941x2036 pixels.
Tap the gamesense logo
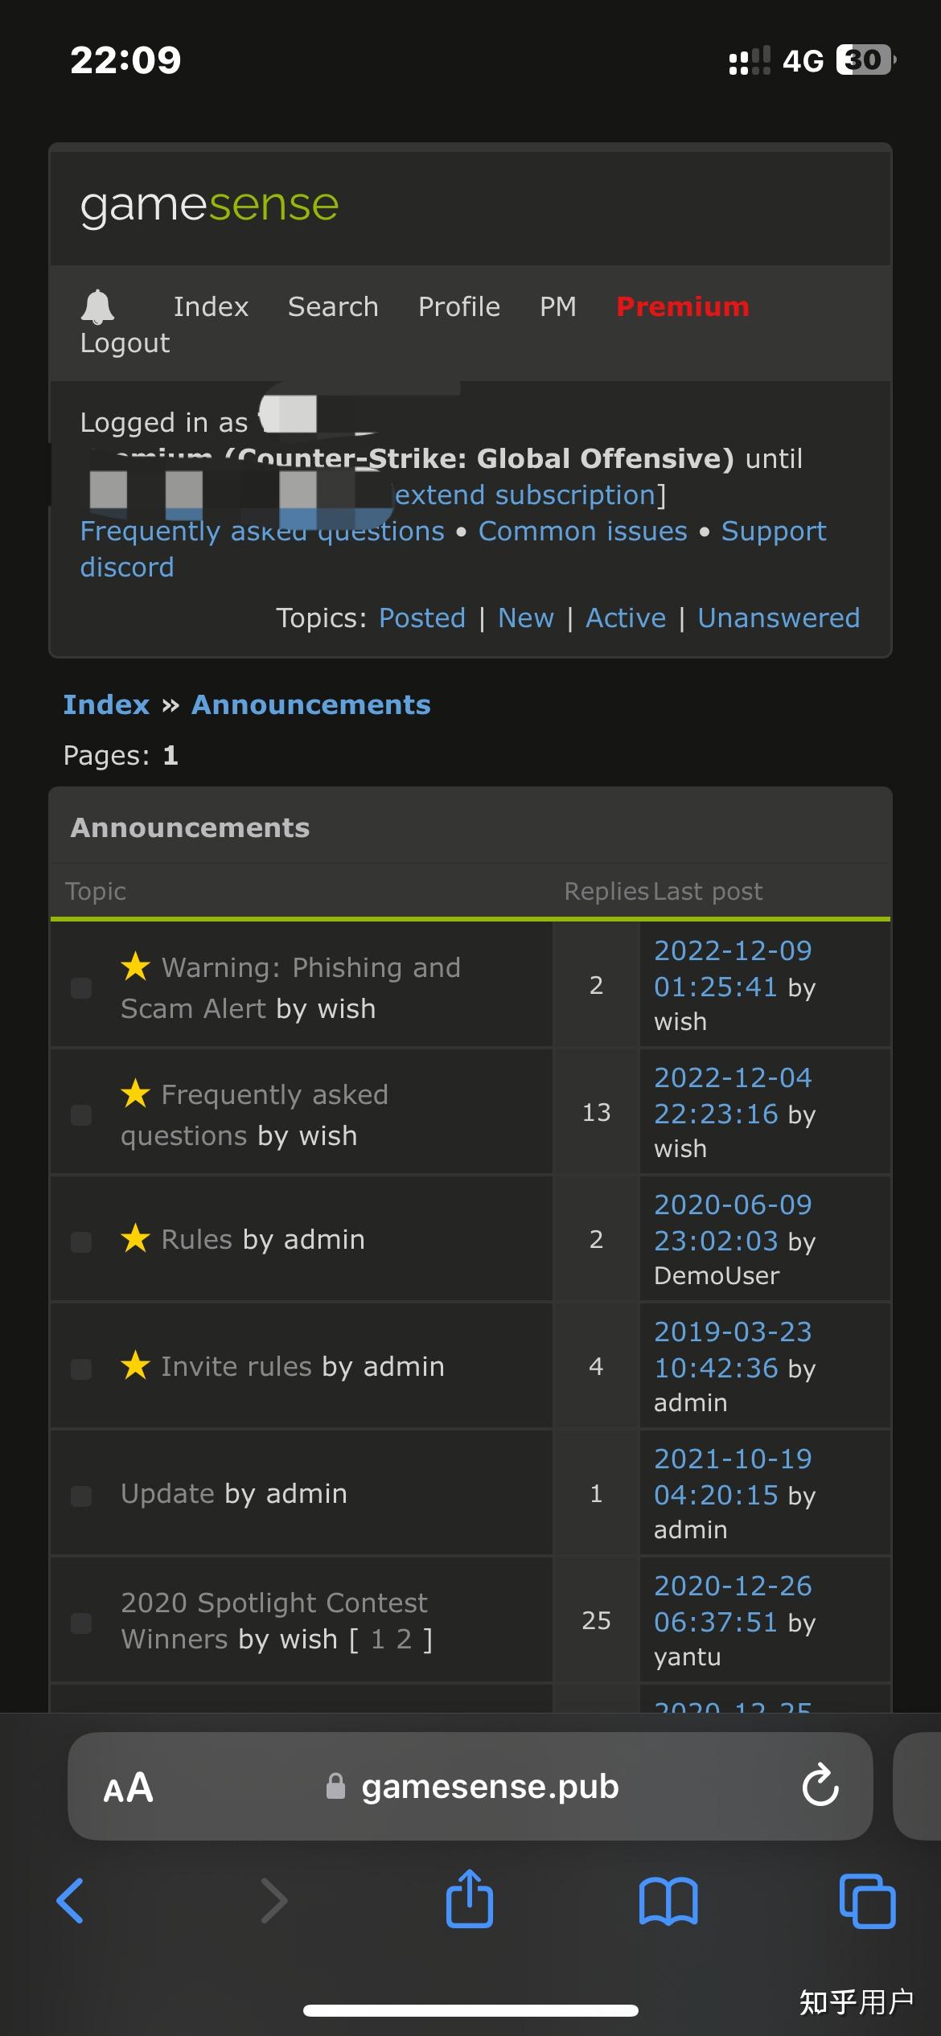click(209, 205)
